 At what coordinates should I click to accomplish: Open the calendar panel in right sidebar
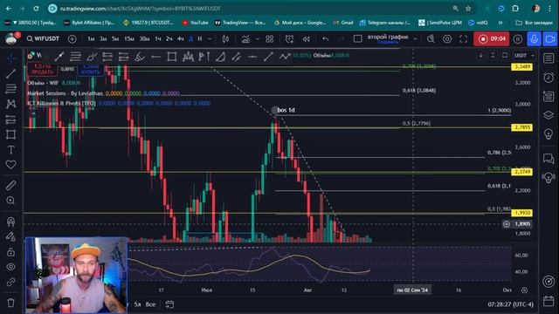[x=549, y=301]
